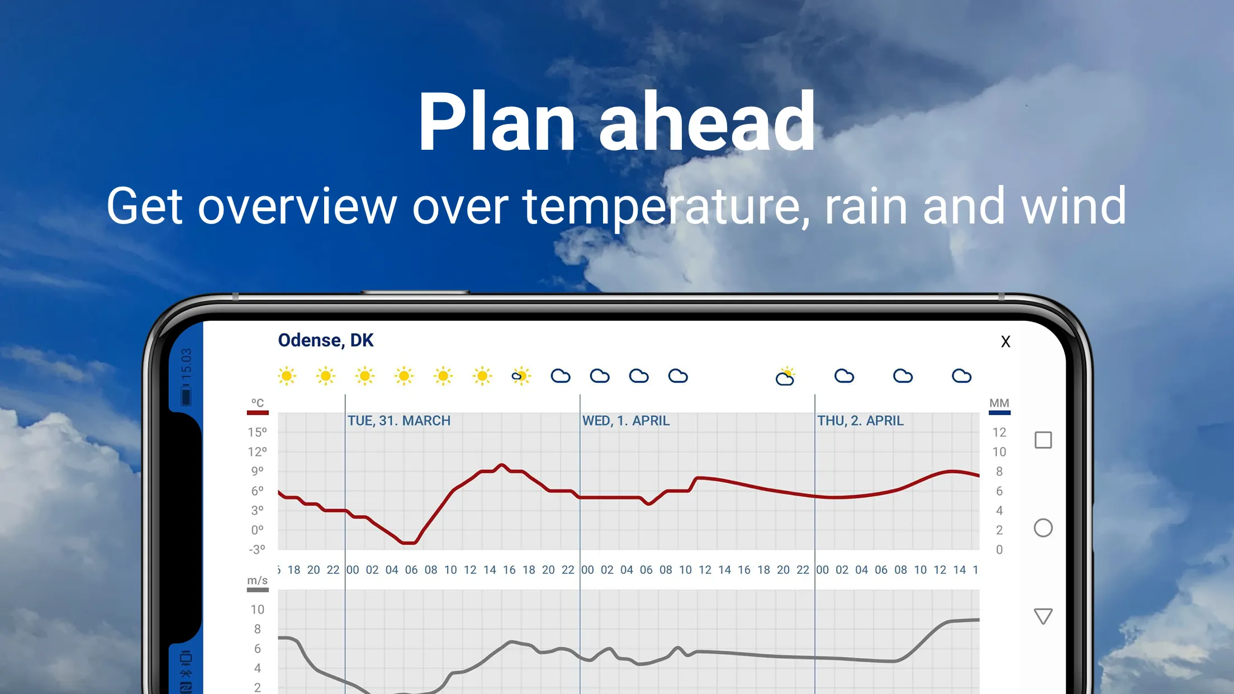The width and height of the screenshot is (1234, 694).
Task: Select the triangle/down arrow sidebar icon
Action: tap(1044, 617)
